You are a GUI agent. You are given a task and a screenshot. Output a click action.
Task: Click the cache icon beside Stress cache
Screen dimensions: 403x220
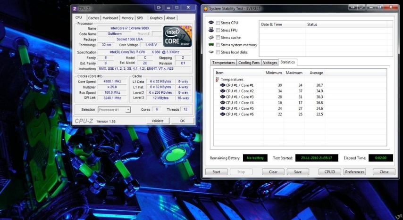click(x=211, y=37)
